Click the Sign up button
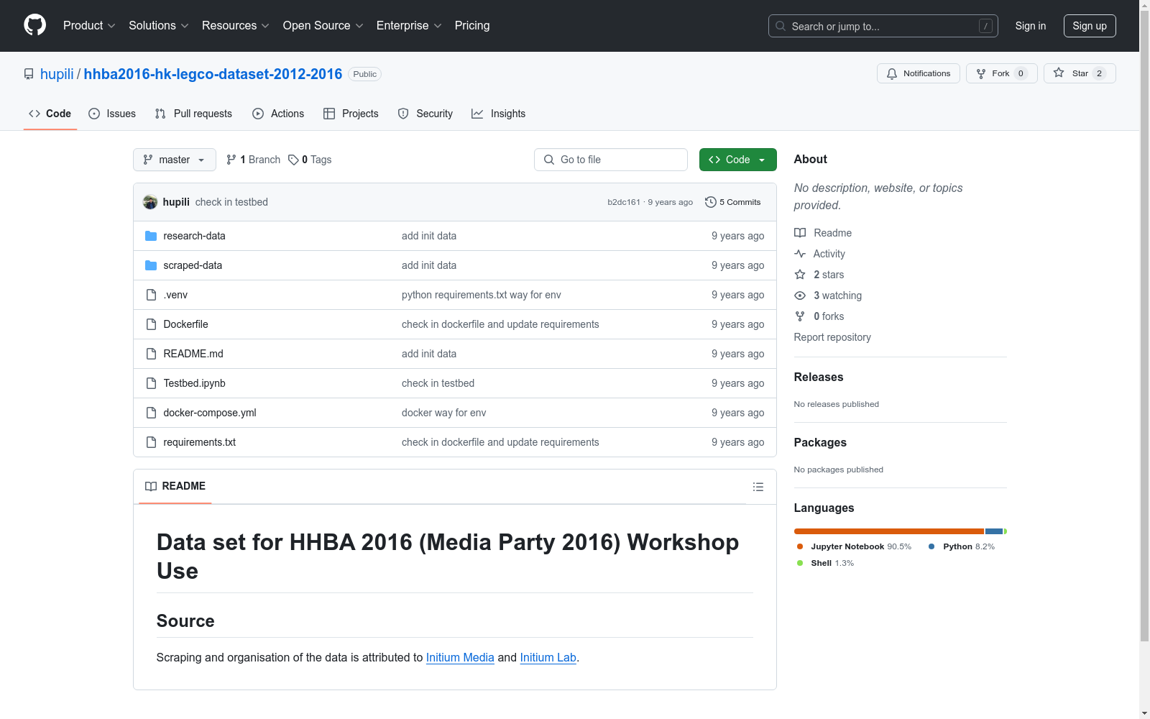The height and width of the screenshot is (719, 1150). coord(1090,26)
